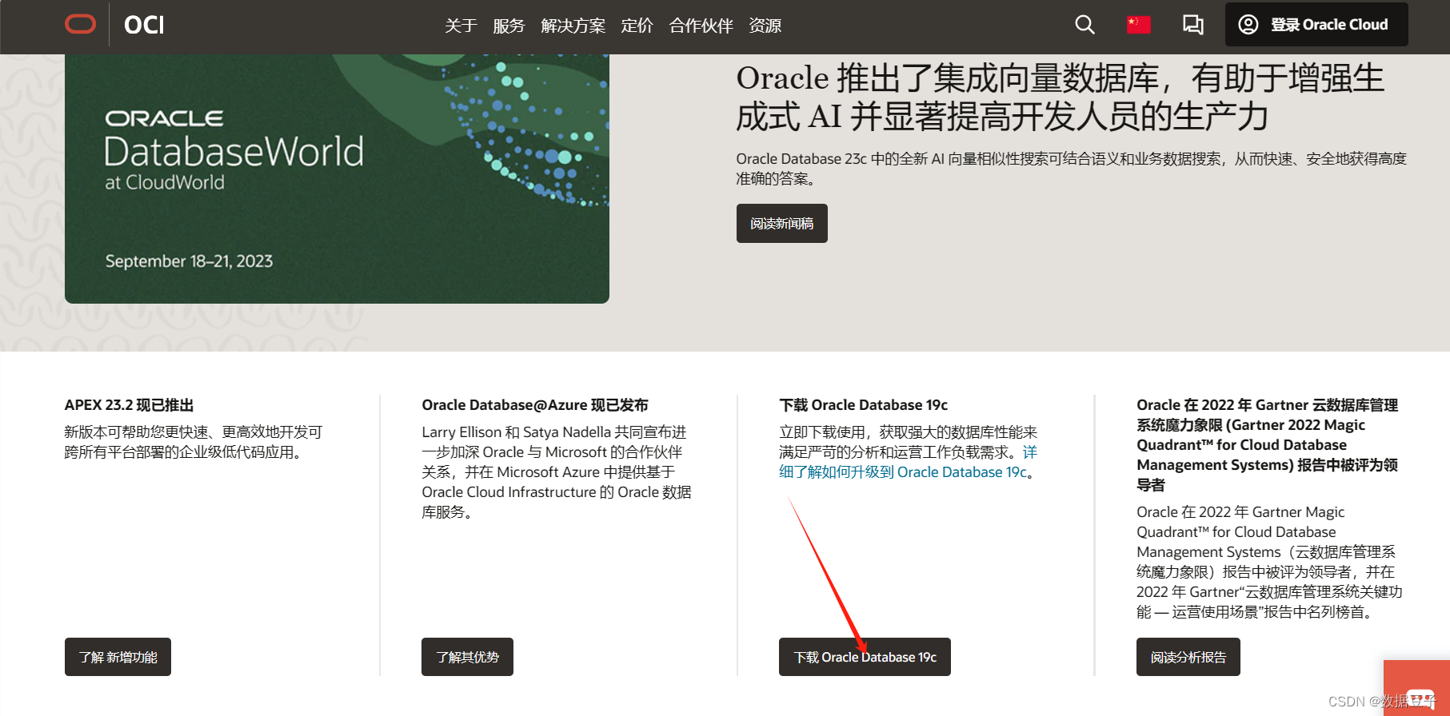Open the 关于 menu
Image resolution: width=1450 pixels, height=716 pixels.
coord(461,26)
